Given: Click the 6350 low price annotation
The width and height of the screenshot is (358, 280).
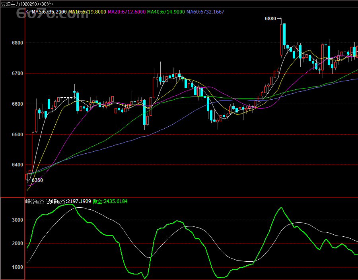Looking at the screenshot, I should [x=37, y=180].
